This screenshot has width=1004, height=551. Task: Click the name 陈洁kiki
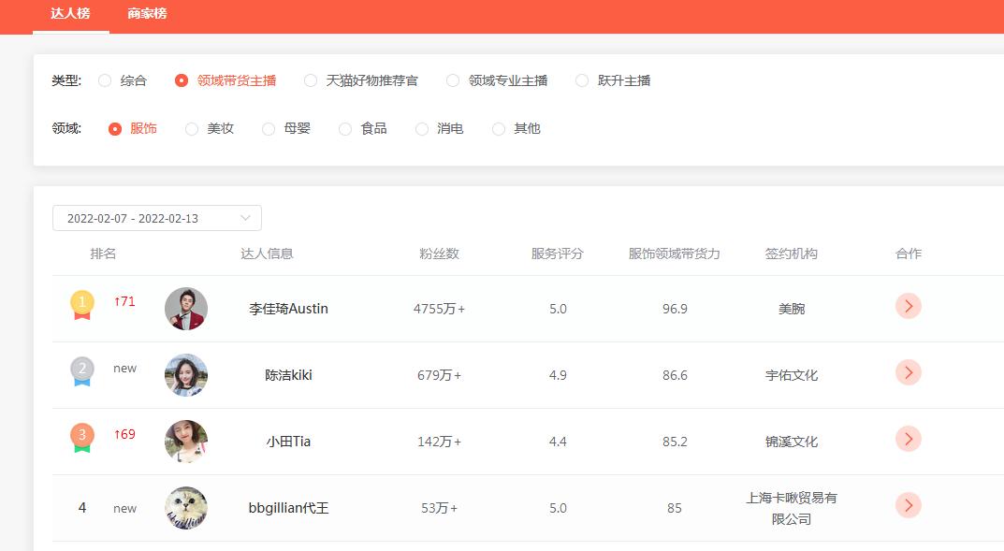coord(289,372)
